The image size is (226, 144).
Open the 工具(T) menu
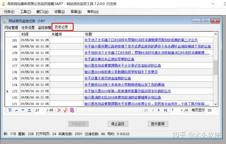(25, 12)
